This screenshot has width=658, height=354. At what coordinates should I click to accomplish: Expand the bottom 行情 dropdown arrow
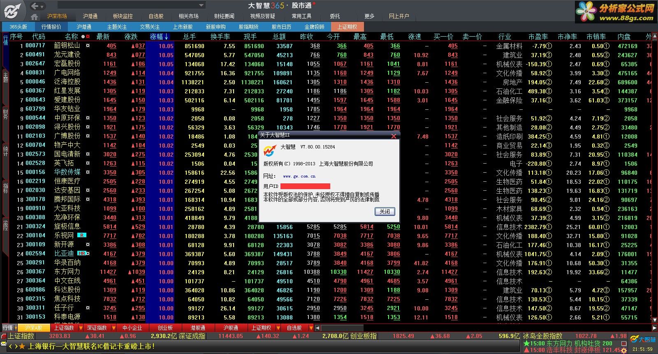point(16,328)
